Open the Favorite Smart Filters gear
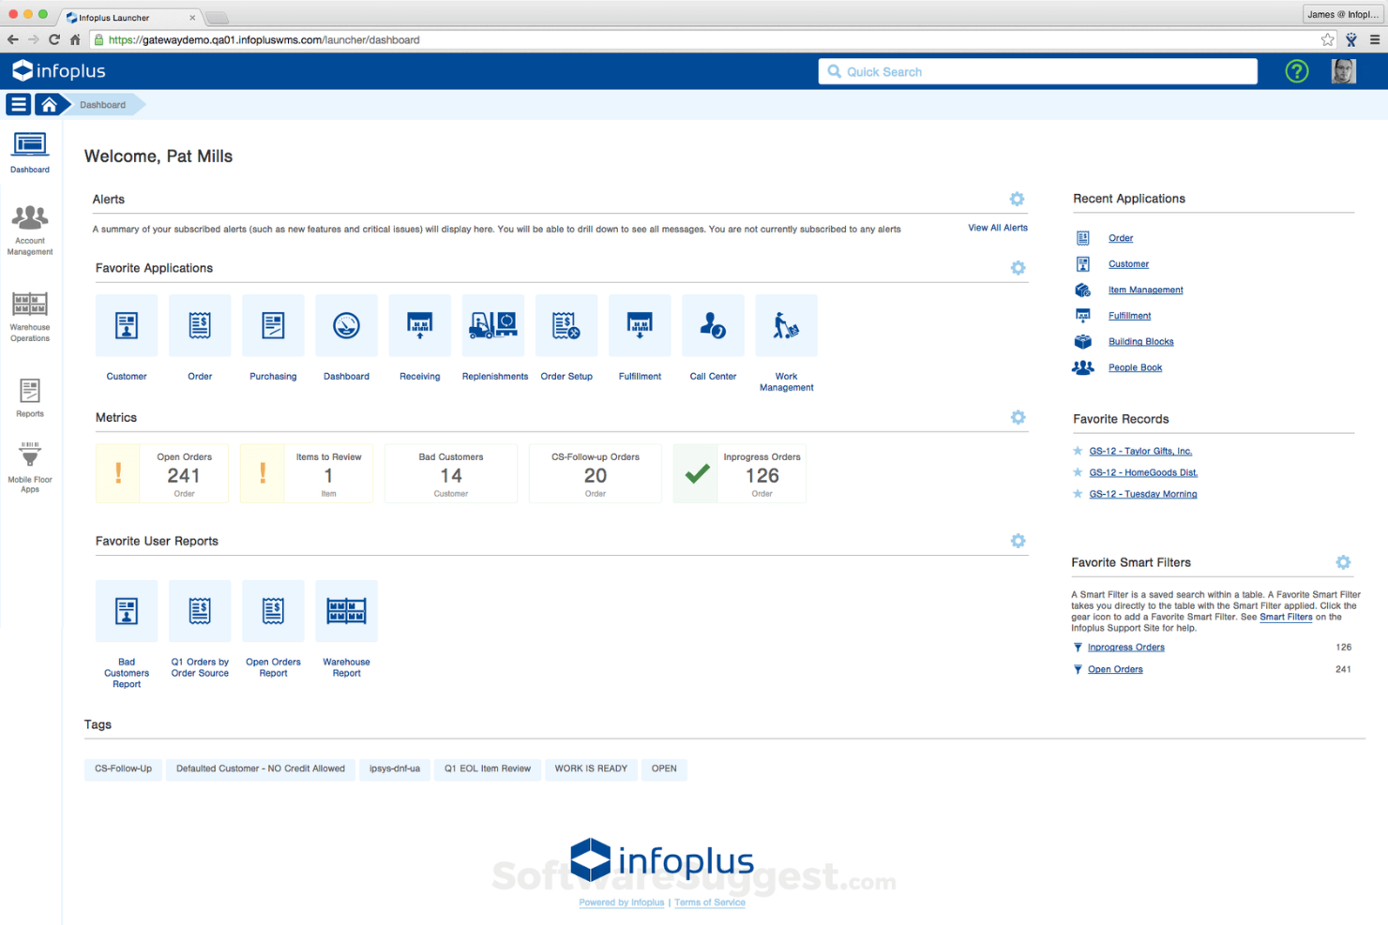The height and width of the screenshot is (925, 1388). (x=1343, y=561)
